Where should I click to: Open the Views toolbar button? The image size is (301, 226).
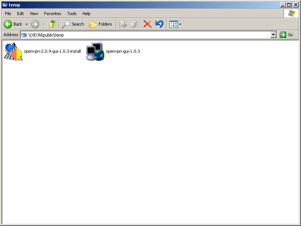point(175,24)
